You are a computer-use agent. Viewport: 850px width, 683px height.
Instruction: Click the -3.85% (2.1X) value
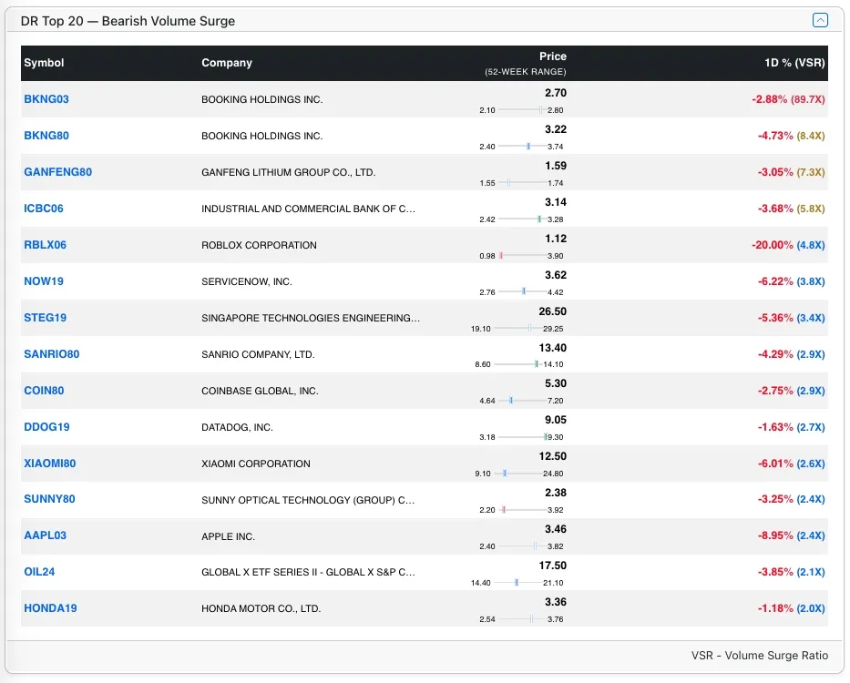click(792, 571)
